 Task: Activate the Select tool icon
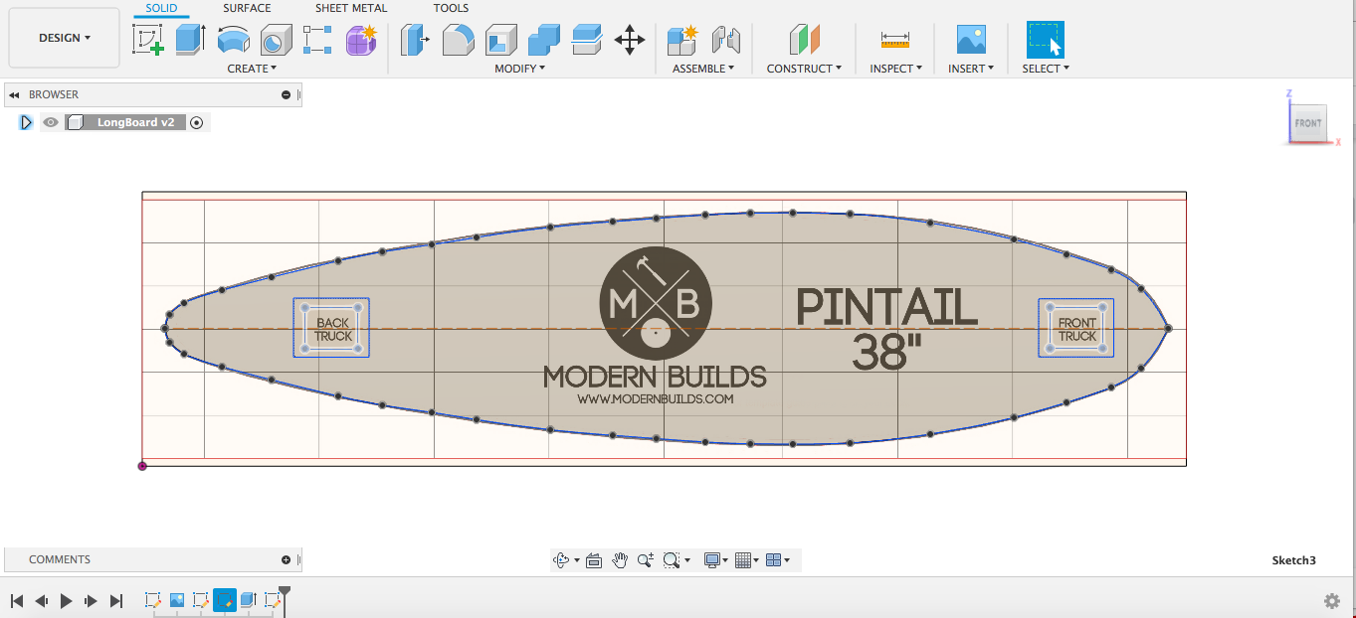pyautogui.click(x=1046, y=40)
